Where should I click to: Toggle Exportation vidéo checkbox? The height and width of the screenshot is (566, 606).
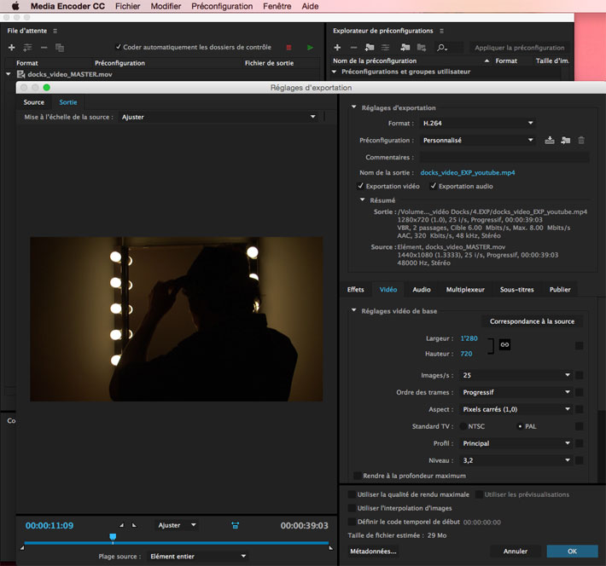click(360, 186)
